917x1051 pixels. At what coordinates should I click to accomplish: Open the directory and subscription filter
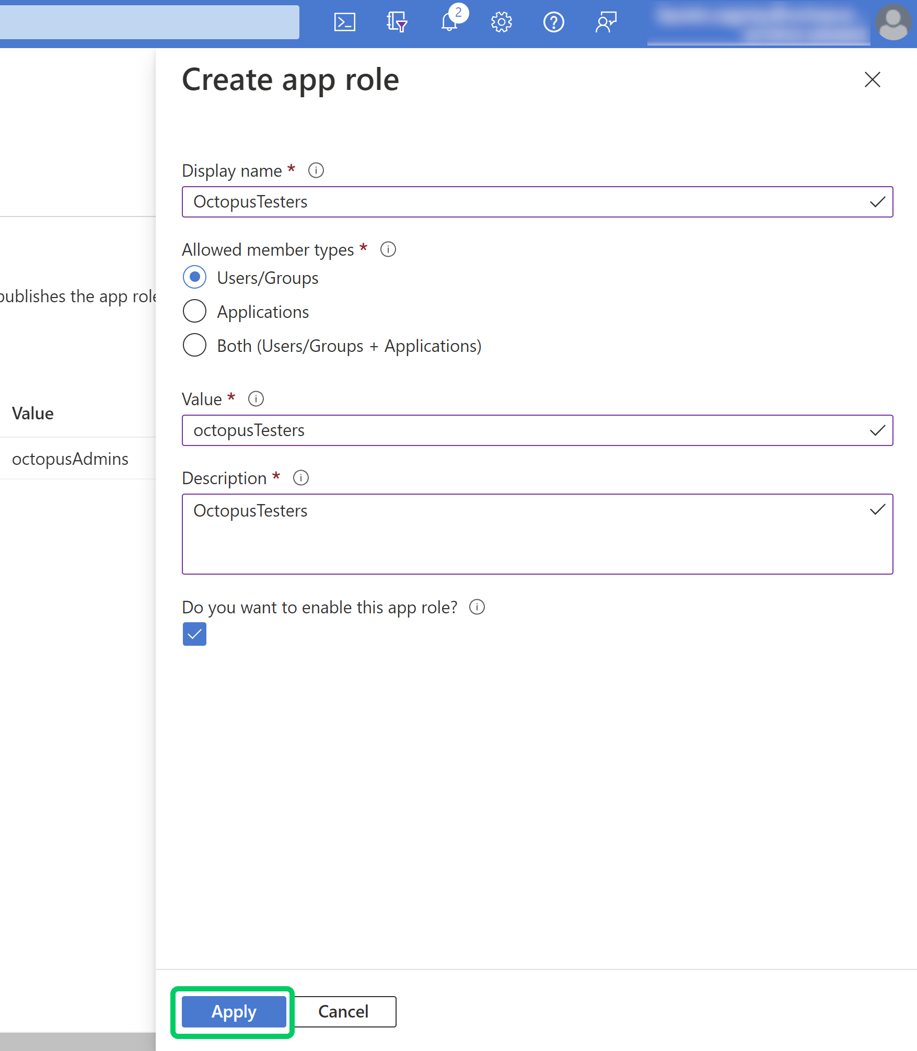pos(396,22)
